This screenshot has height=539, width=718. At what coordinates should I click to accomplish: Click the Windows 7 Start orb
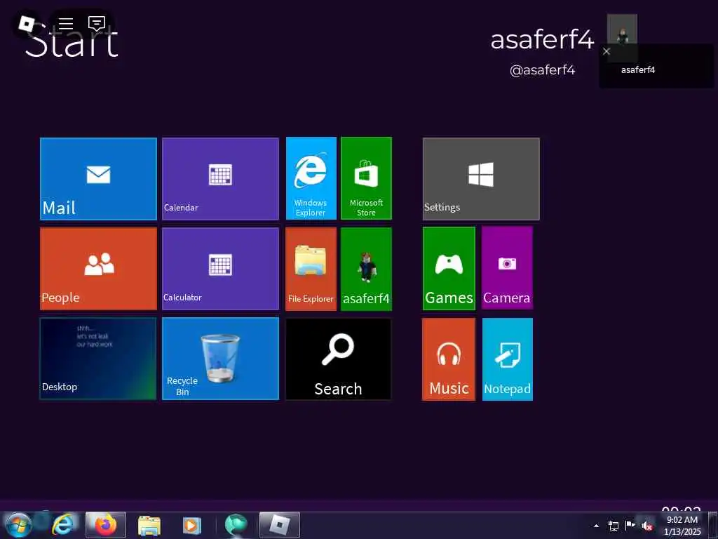18,525
